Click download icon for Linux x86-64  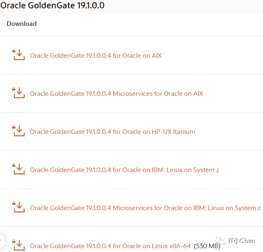(19, 245)
